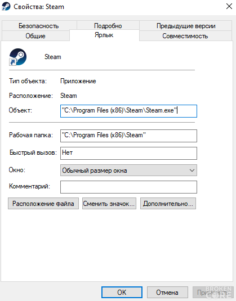
Task: Click the Тип объекта label
Action: 28,81
